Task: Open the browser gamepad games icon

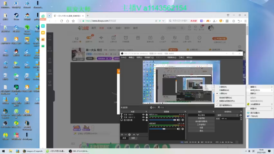Action: click(208, 21)
